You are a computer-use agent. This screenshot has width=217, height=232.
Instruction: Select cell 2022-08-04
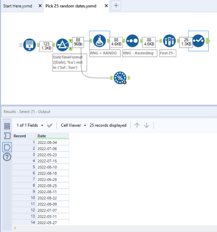point(53,143)
